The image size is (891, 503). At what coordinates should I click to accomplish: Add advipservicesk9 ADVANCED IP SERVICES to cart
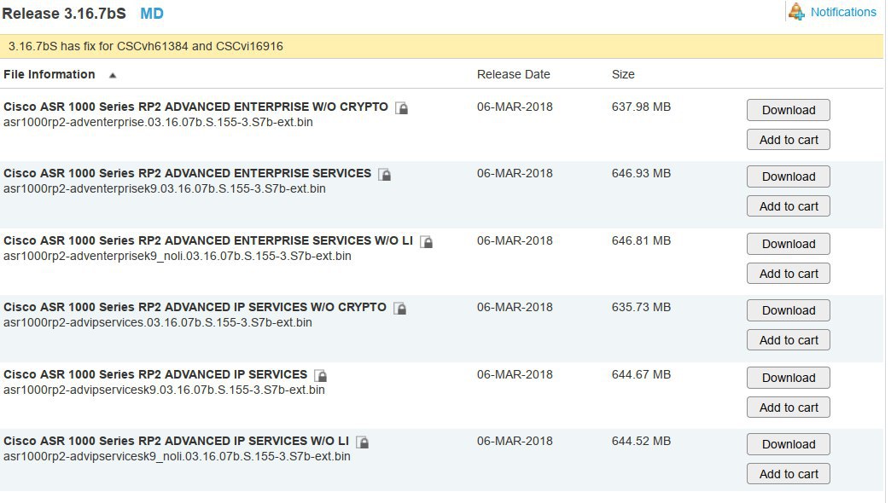(x=788, y=408)
